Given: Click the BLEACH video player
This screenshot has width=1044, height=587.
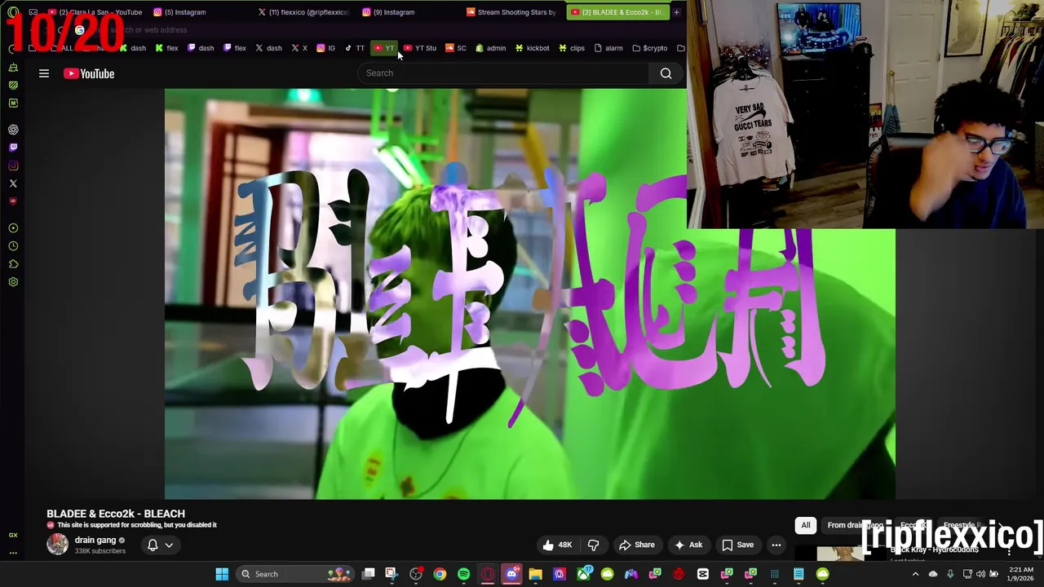Looking at the screenshot, I should [530, 293].
